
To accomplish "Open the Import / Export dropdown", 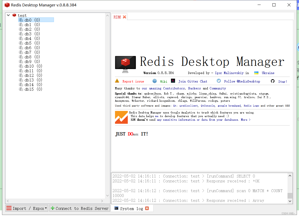I will [x=27, y=208].
